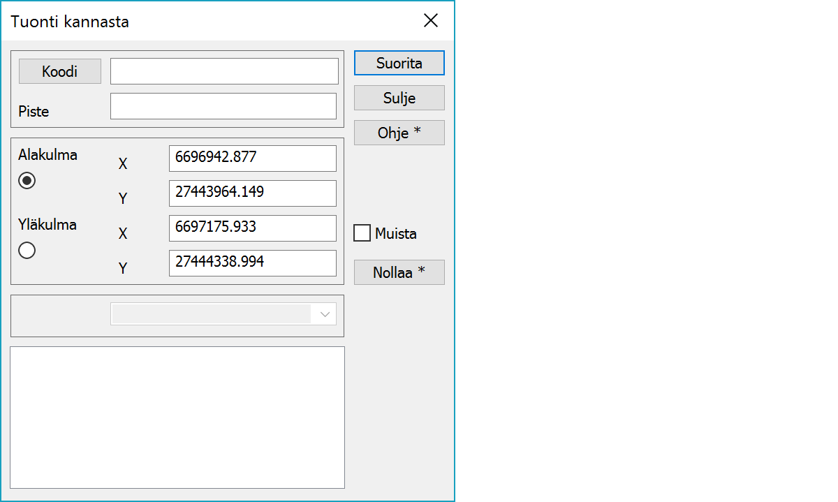838x502 pixels.
Task: Click inside the large empty list box
Action: pos(177,417)
